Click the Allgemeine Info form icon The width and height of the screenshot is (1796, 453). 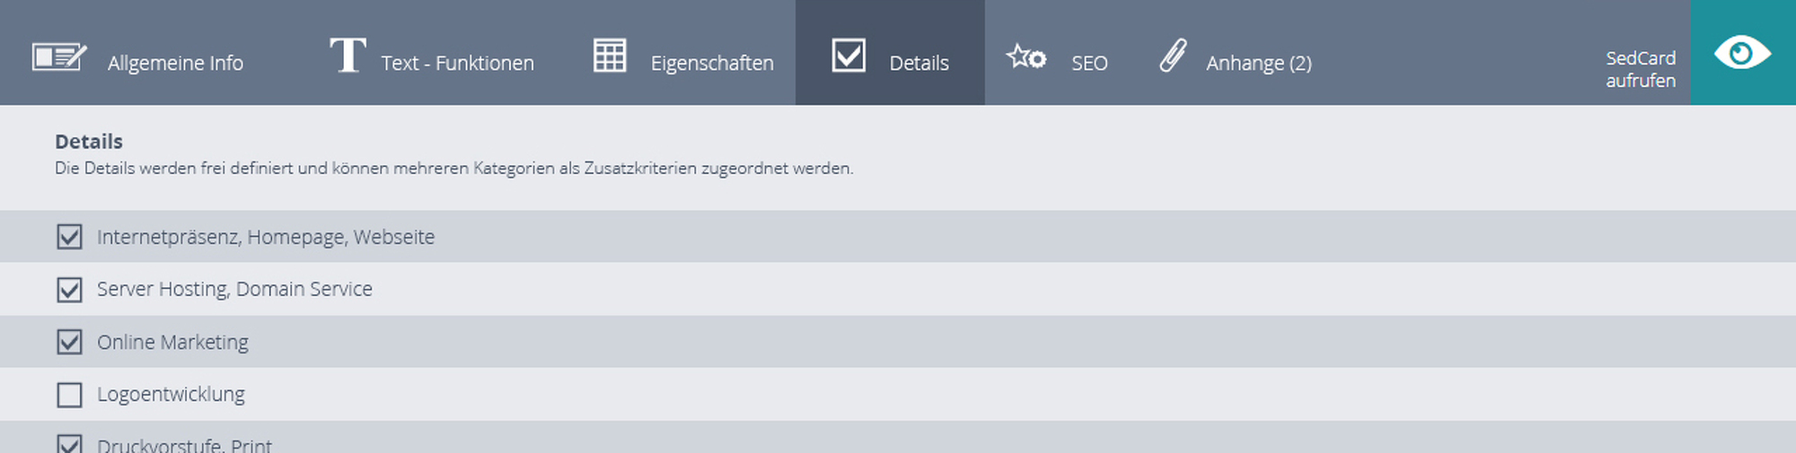pyautogui.click(x=59, y=57)
